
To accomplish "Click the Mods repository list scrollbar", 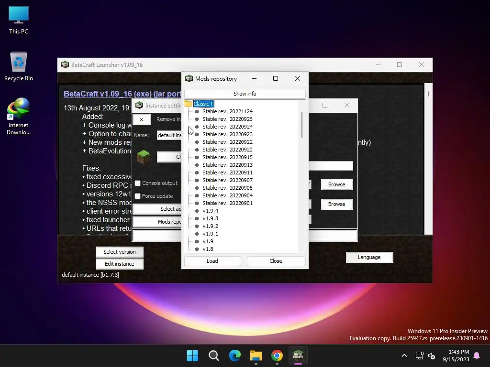I will point(302,125).
